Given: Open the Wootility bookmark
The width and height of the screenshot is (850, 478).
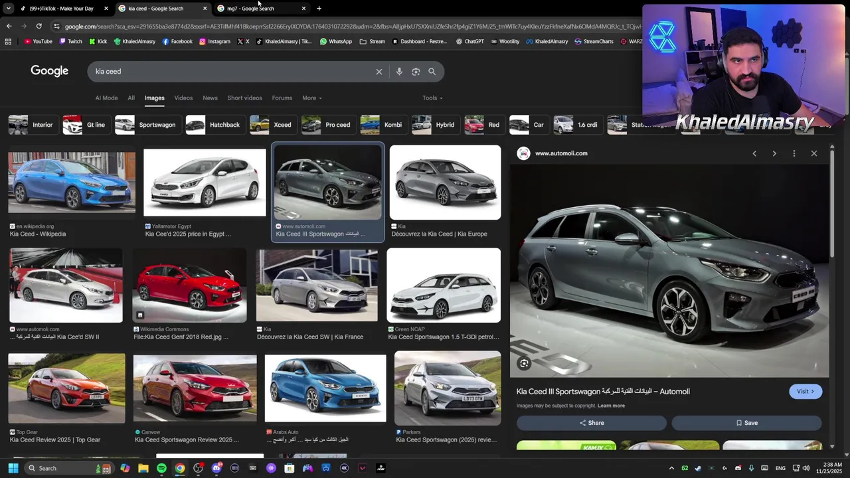Looking at the screenshot, I should click(505, 41).
